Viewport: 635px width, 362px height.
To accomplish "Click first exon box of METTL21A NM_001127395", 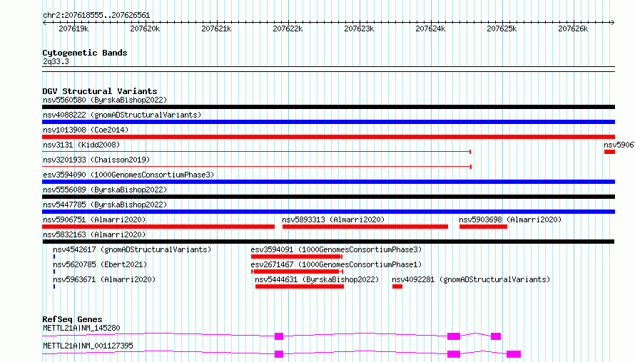I will tap(279, 354).
